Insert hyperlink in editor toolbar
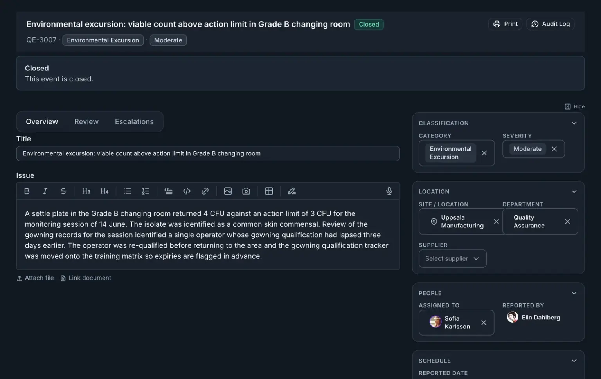The width and height of the screenshot is (601, 379). pos(205,191)
